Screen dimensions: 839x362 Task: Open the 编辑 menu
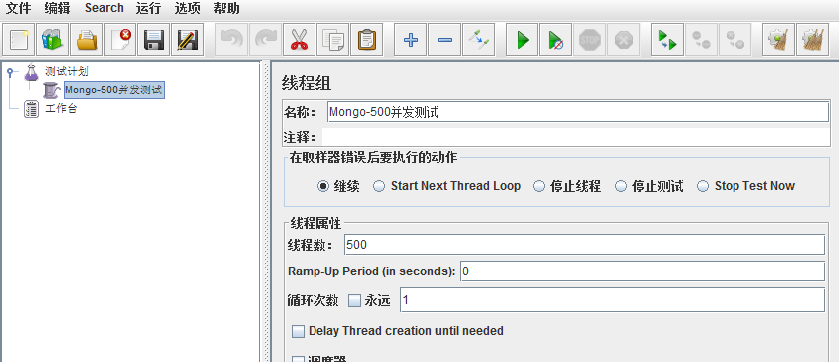tap(57, 8)
